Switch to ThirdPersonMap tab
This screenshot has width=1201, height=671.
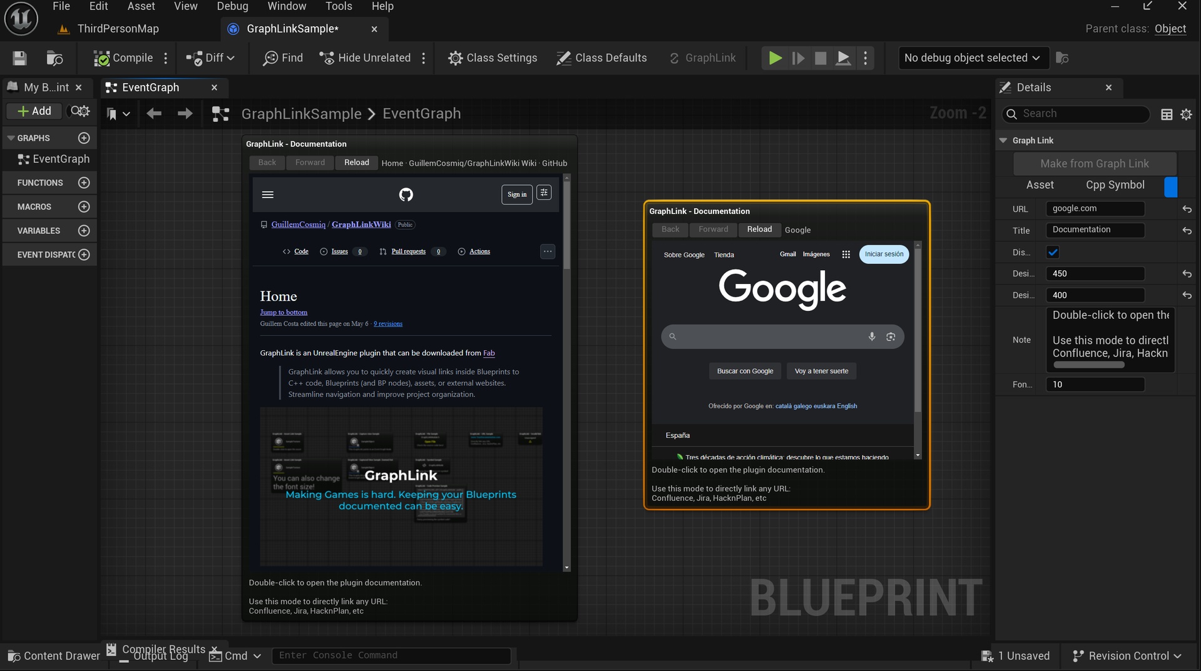coord(118,29)
